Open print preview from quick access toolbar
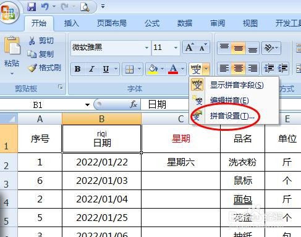The height and width of the screenshot is (237, 301). [85, 7]
